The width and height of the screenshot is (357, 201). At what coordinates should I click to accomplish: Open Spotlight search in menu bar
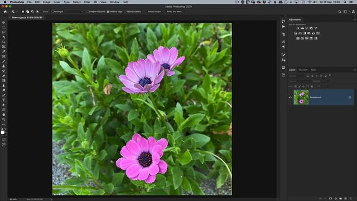click(345, 2)
